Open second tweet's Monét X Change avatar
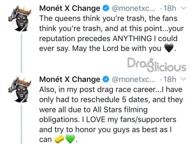This screenshot has width=194, height=144. [x=20, y=90]
